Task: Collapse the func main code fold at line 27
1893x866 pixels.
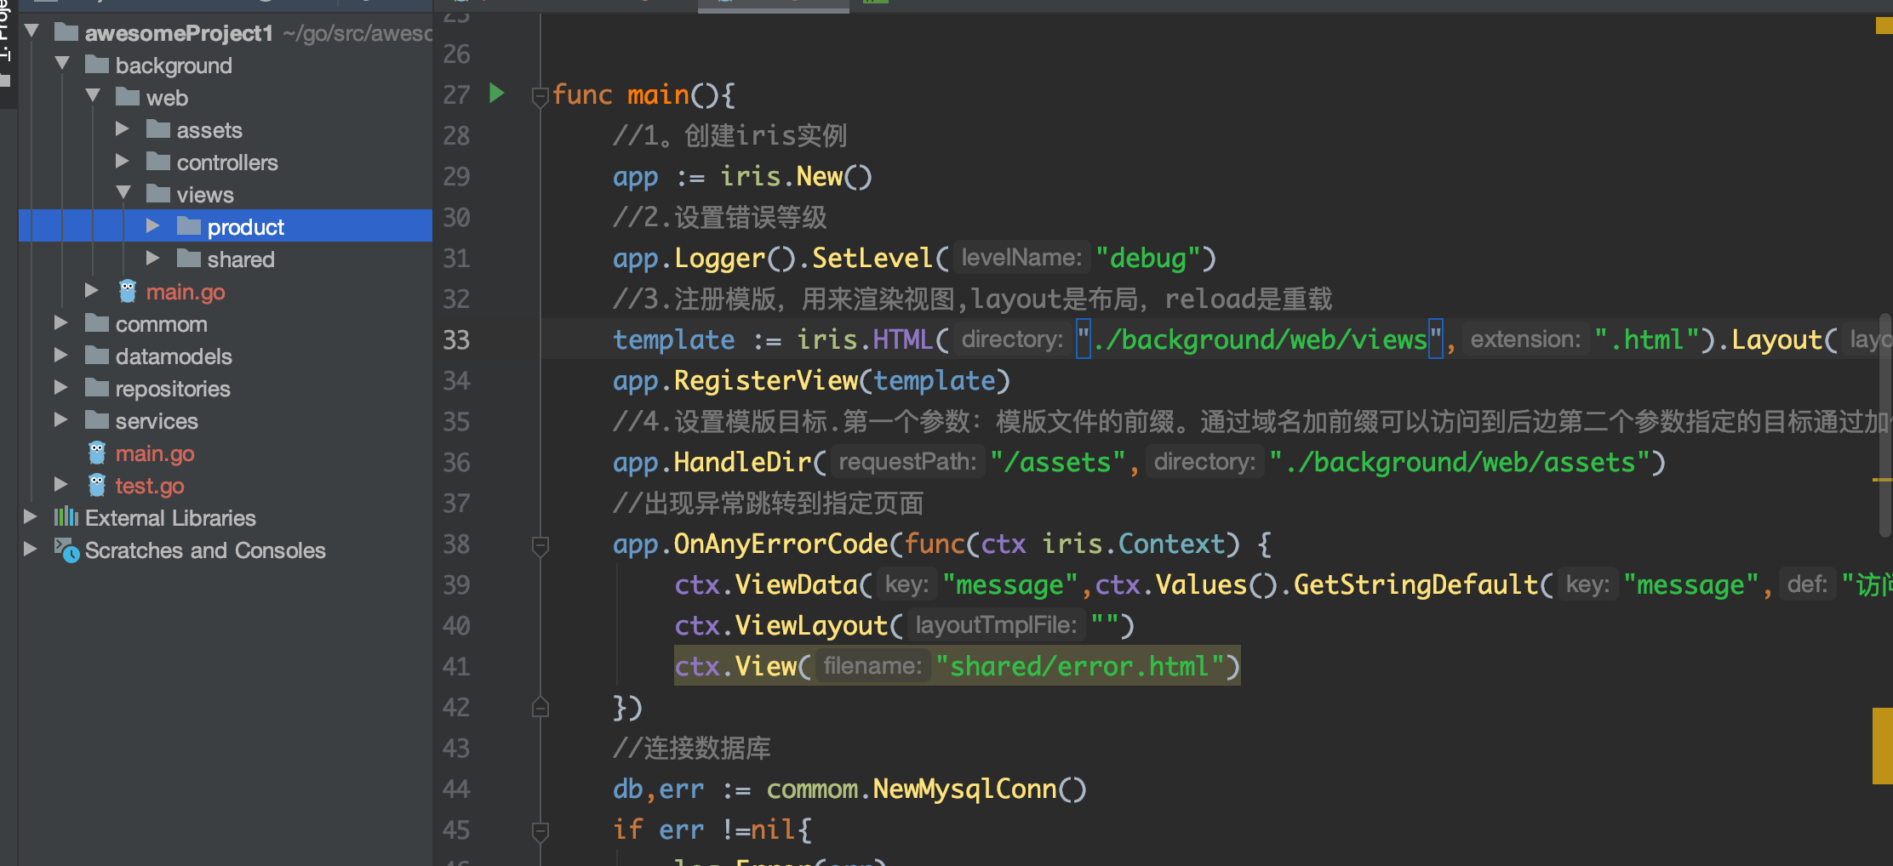Action: 540,96
